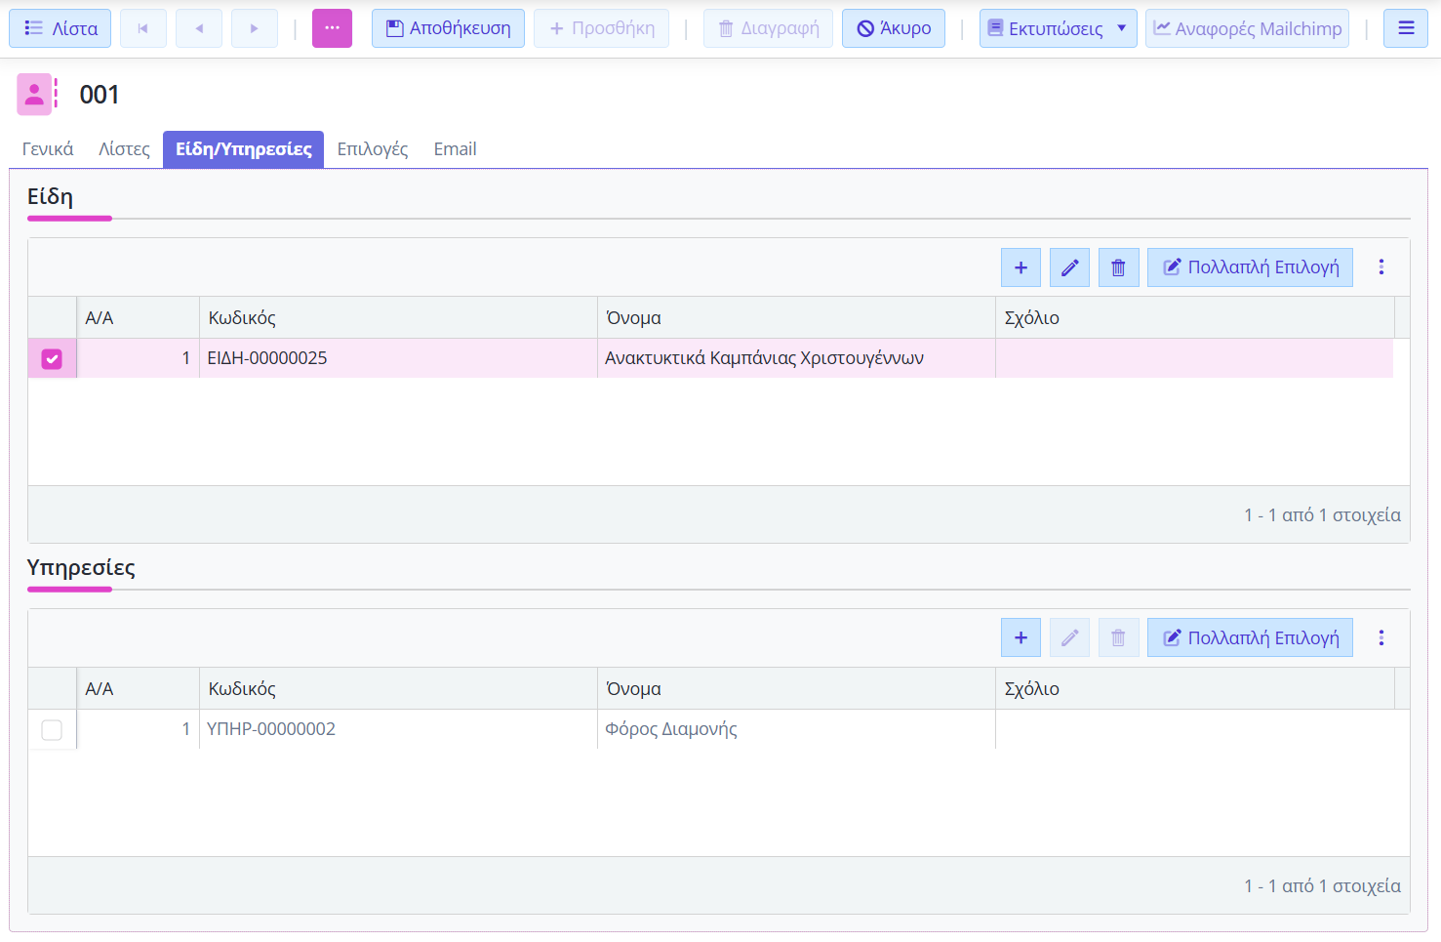Open the three-dot options menu in Είδη section

(1381, 267)
